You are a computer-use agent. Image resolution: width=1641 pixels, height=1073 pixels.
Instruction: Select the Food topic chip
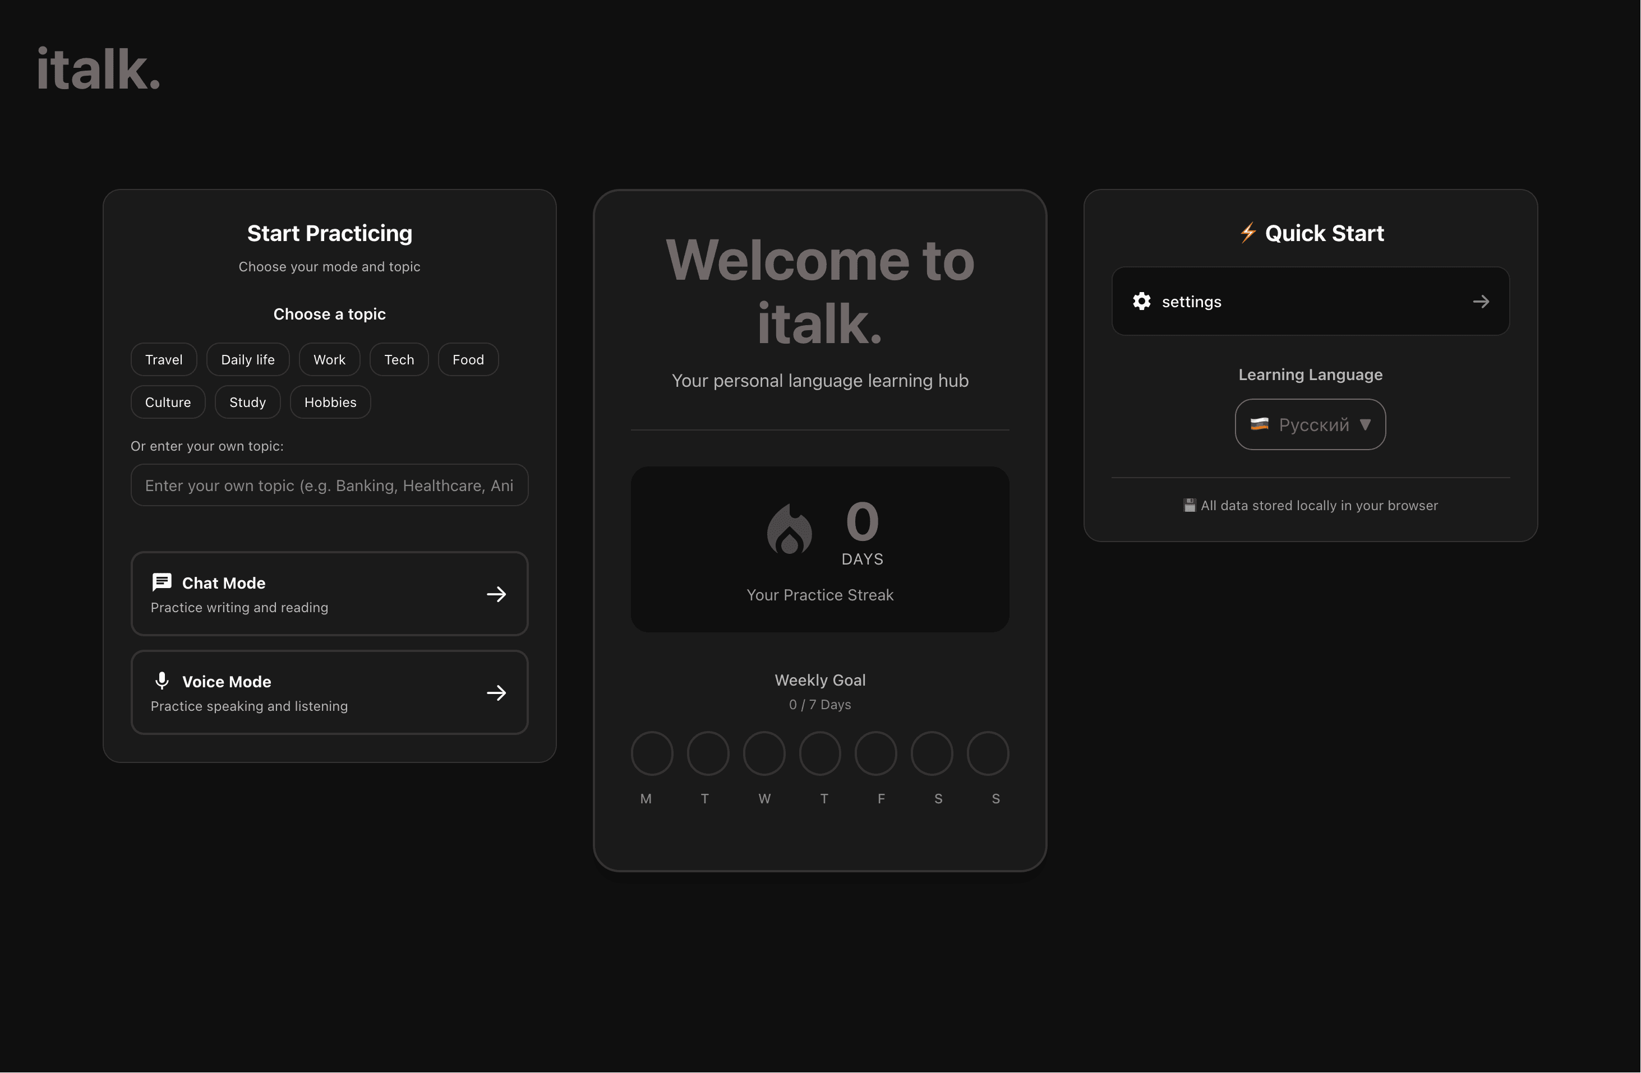click(468, 360)
